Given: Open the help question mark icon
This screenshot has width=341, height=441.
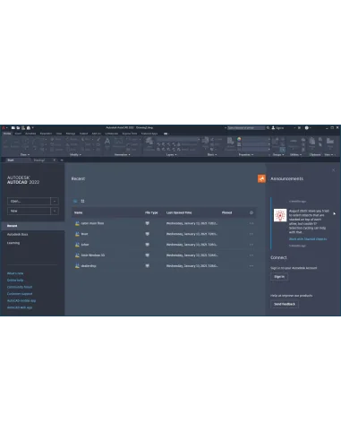Looking at the screenshot, I should point(306,128).
